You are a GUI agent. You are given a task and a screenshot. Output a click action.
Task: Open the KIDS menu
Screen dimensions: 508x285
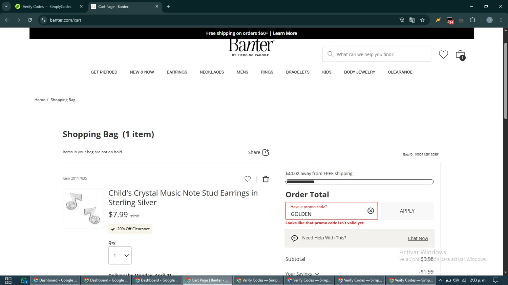327,72
